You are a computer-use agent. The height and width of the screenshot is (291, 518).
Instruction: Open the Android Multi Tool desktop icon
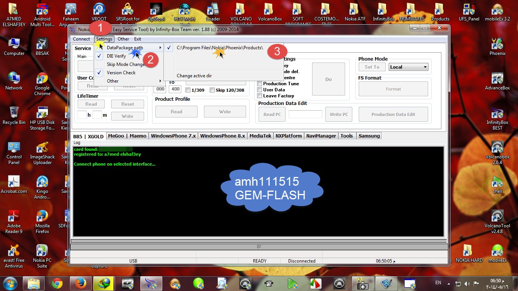tap(42, 15)
